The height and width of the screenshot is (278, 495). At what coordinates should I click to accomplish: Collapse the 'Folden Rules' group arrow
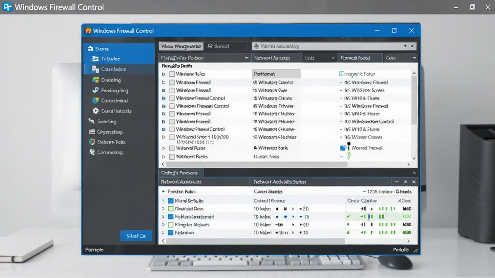click(x=163, y=191)
